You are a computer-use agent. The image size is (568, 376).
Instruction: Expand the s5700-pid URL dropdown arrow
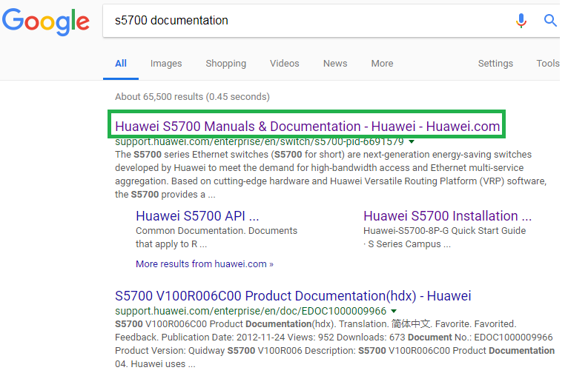(x=412, y=141)
